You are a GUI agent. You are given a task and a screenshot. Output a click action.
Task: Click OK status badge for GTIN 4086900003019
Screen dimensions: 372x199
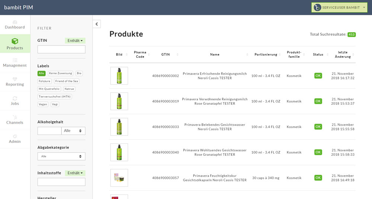pyautogui.click(x=318, y=101)
